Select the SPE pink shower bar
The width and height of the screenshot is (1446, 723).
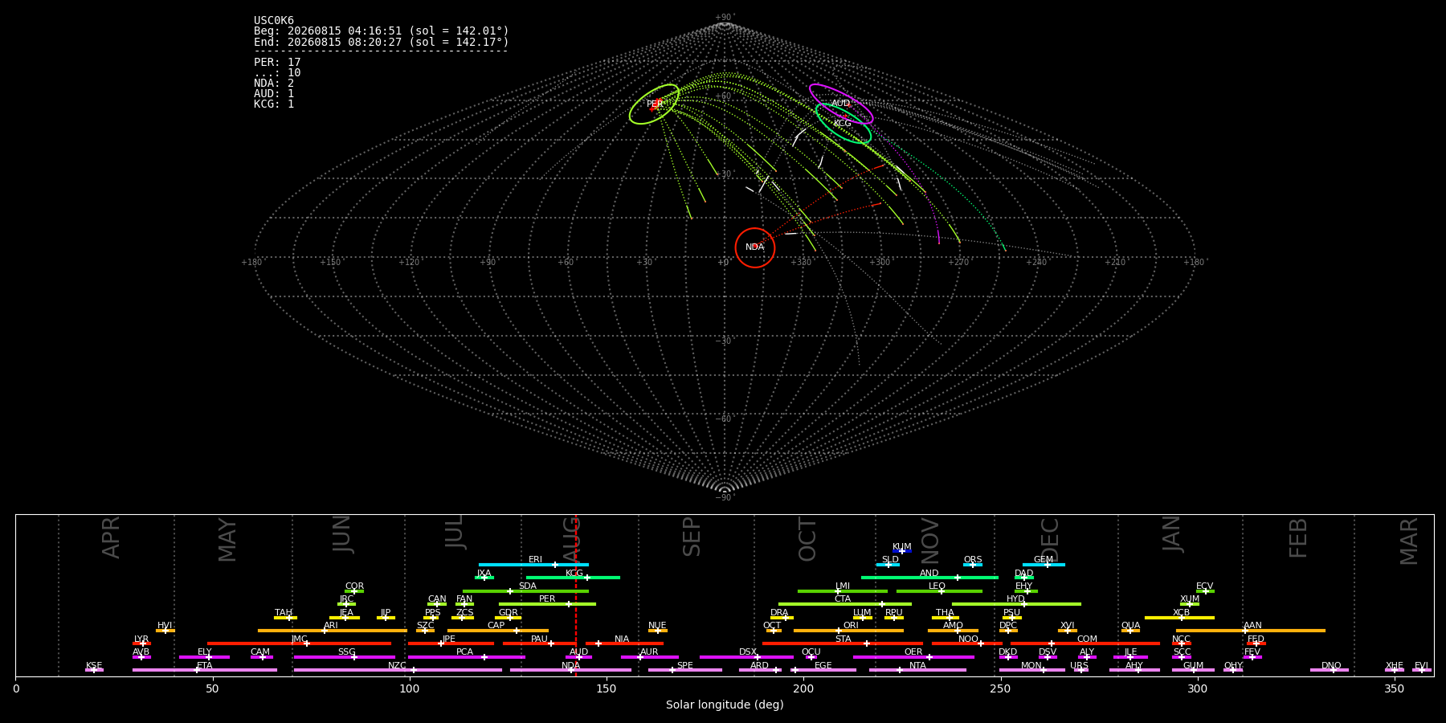(x=684, y=670)
